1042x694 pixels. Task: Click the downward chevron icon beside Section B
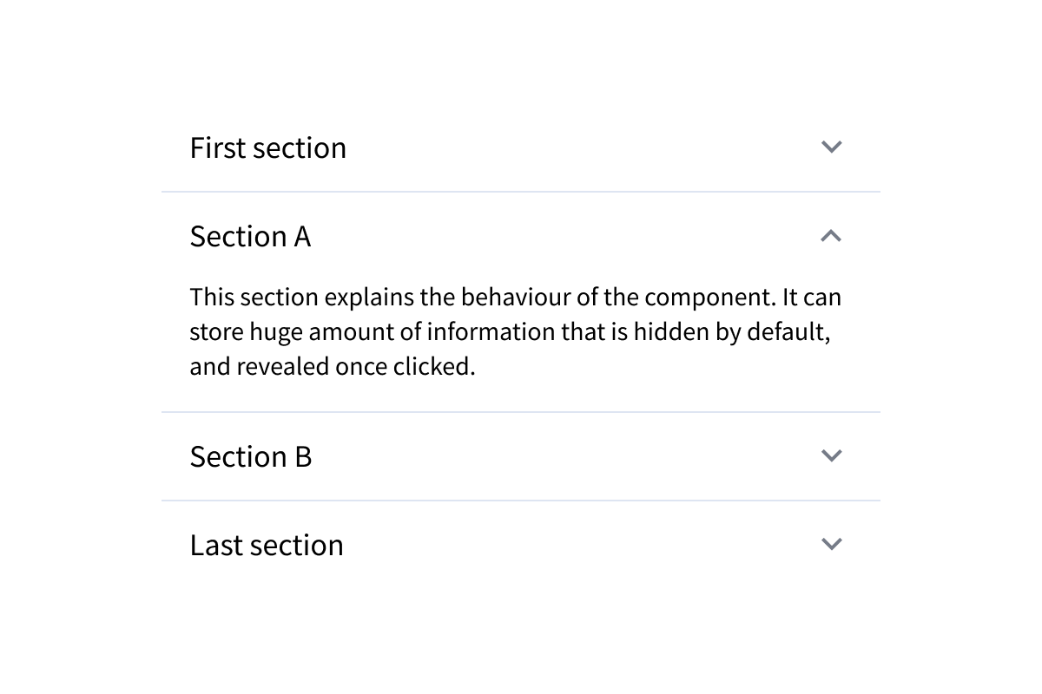click(x=831, y=456)
